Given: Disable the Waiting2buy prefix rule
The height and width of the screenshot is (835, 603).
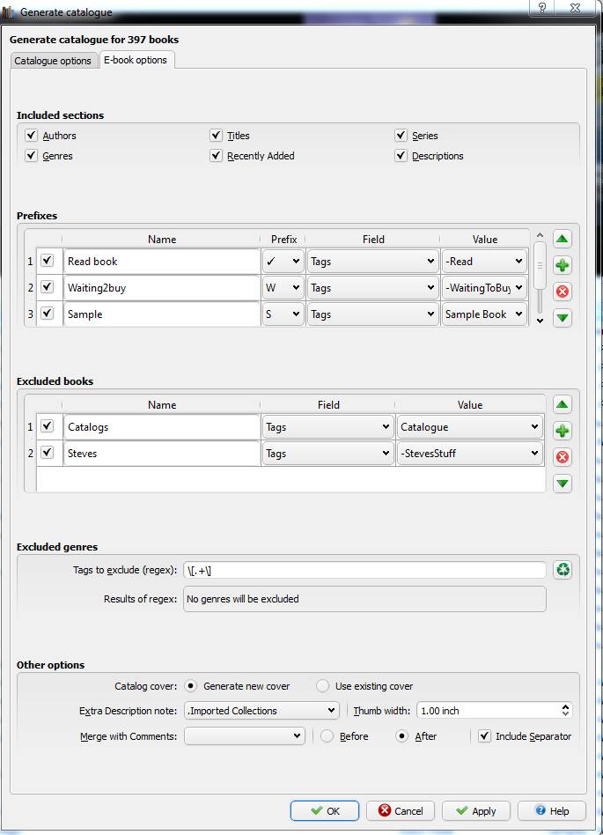Looking at the screenshot, I should point(48,287).
